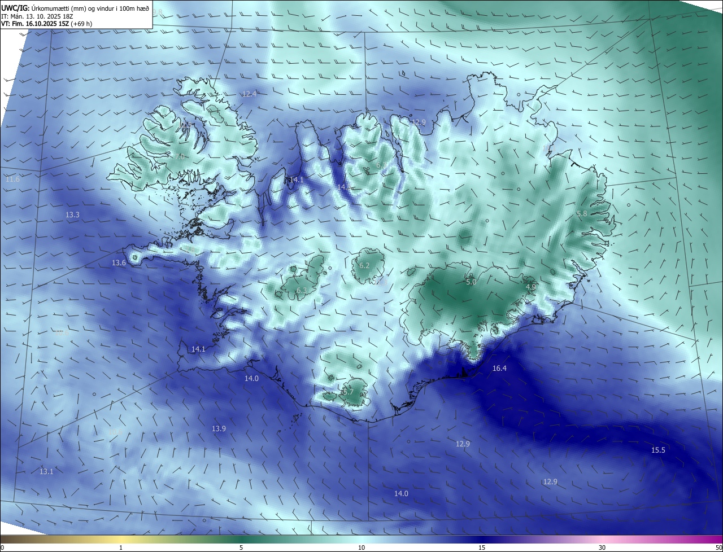Click the 7.0 value label over the Westfjords

point(180,156)
